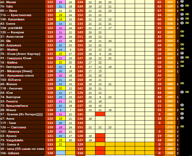Click the smiley icon in the Мелек row
Screen dimensions: 192x156
pyautogui.click(x=181, y=2)
